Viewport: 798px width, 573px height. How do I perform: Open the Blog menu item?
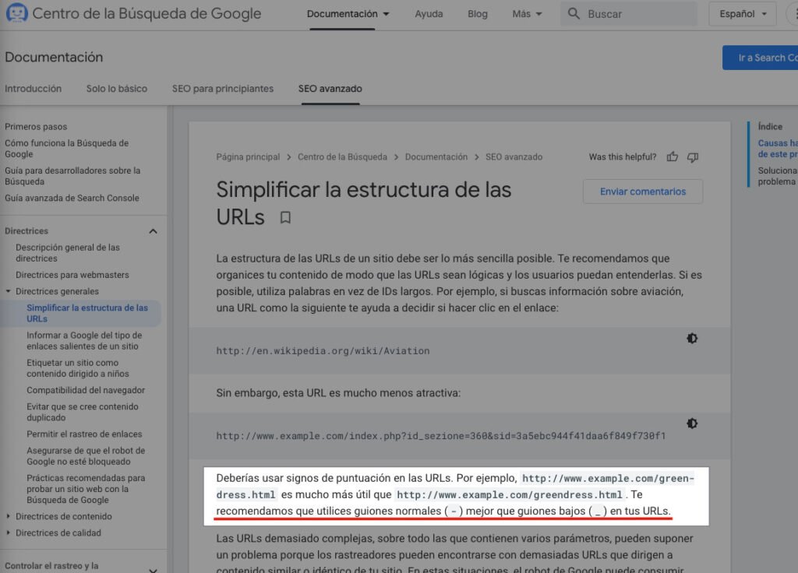[478, 14]
